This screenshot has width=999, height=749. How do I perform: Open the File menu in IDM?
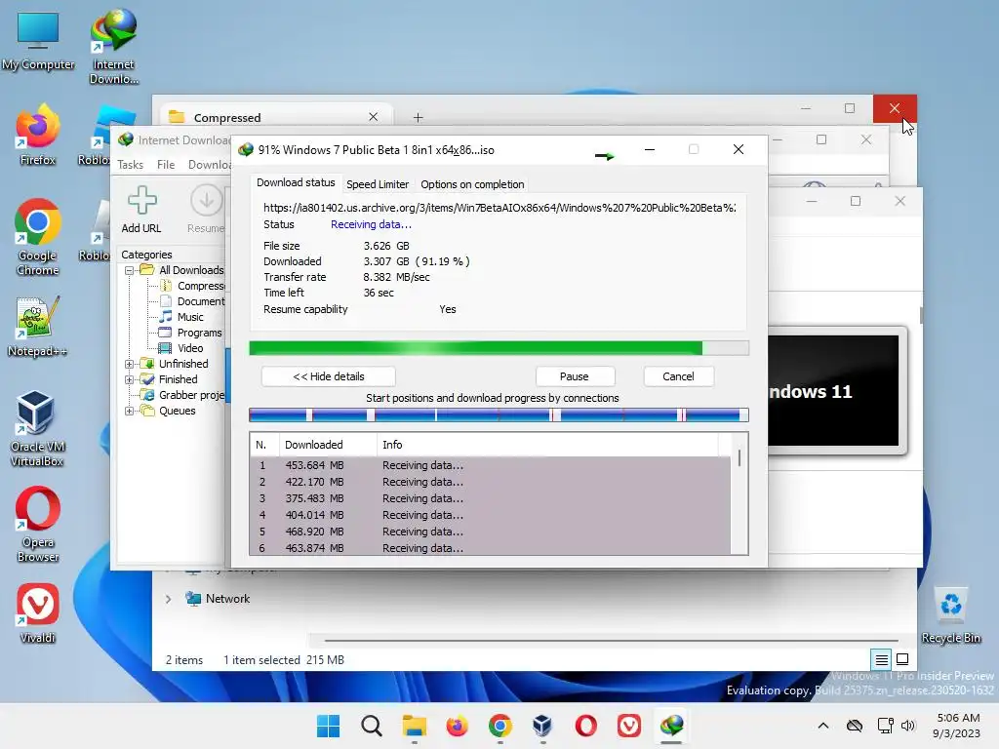[166, 164]
